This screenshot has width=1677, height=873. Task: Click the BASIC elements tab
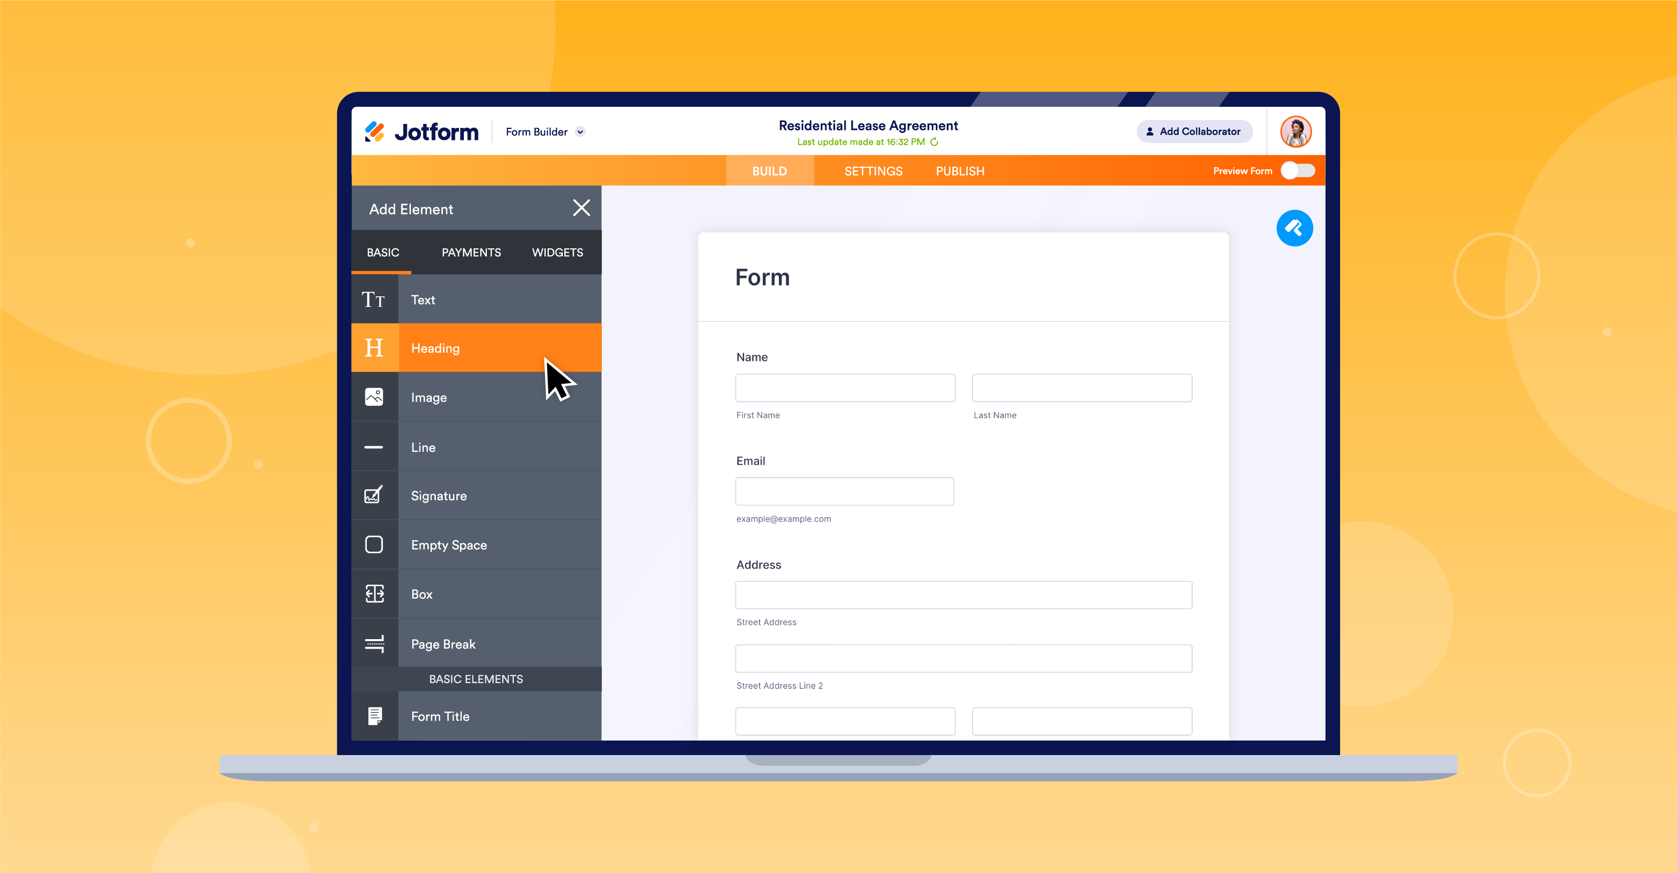click(x=384, y=252)
